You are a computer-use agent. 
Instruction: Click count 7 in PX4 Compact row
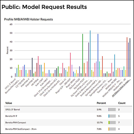coord(119,122)
